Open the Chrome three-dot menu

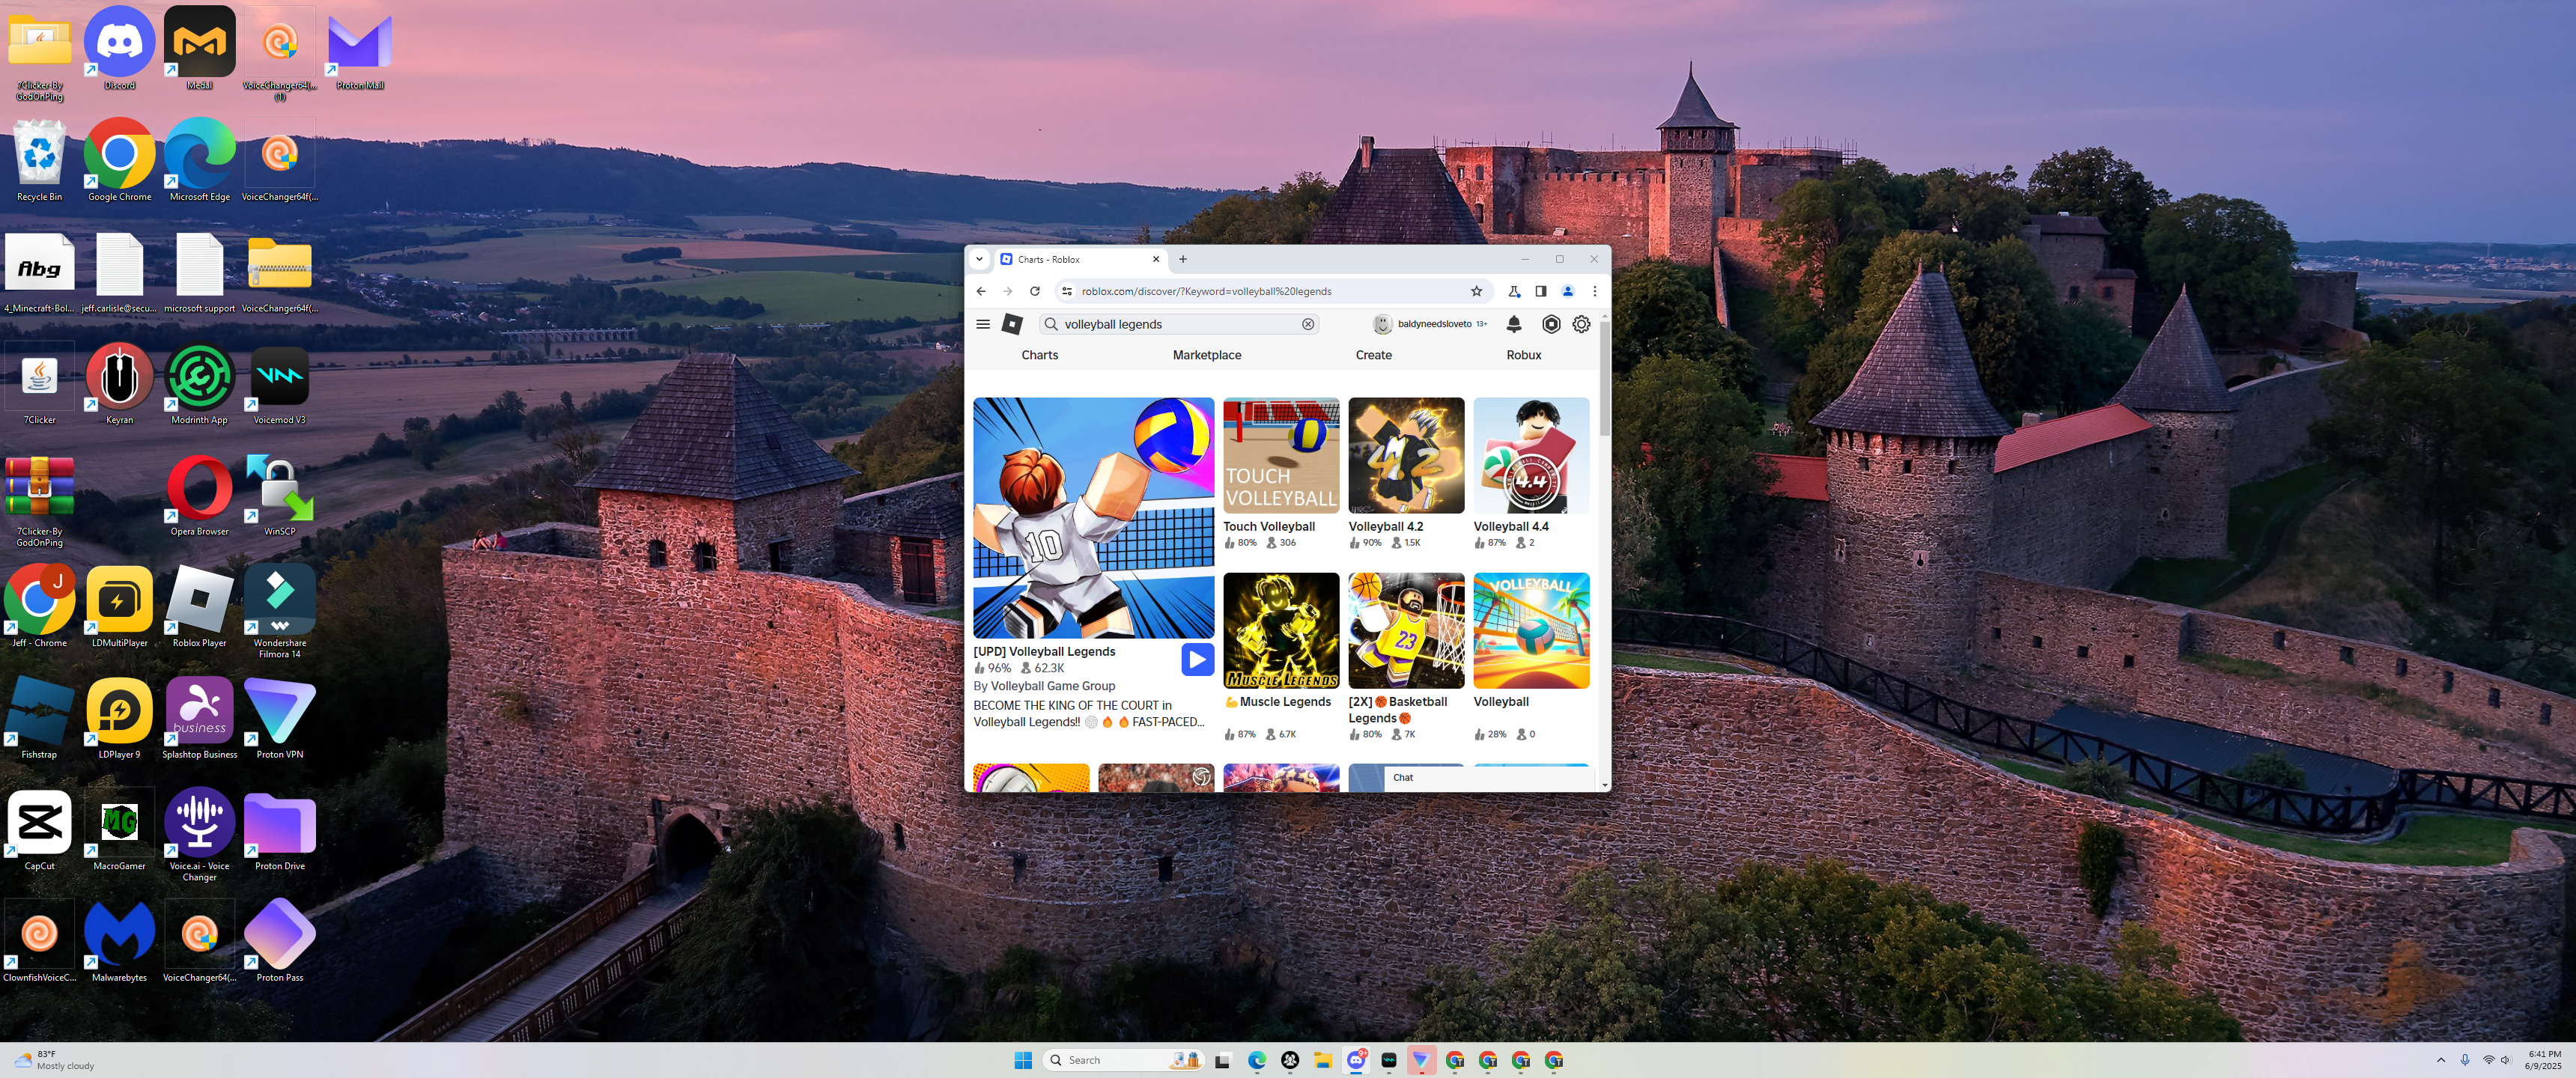[x=1594, y=291]
